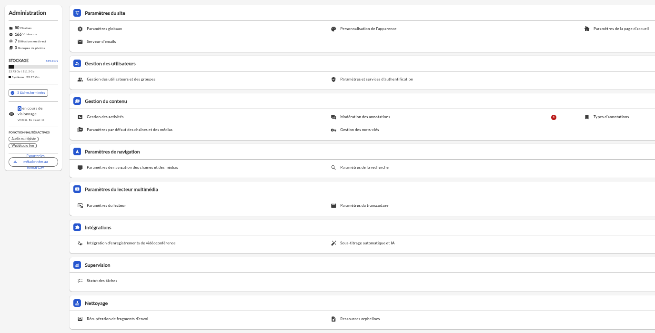The width and height of the screenshot is (655, 333).
Task: Click the shield icon for Paramètres et services d'authentification
Action: tap(333, 80)
